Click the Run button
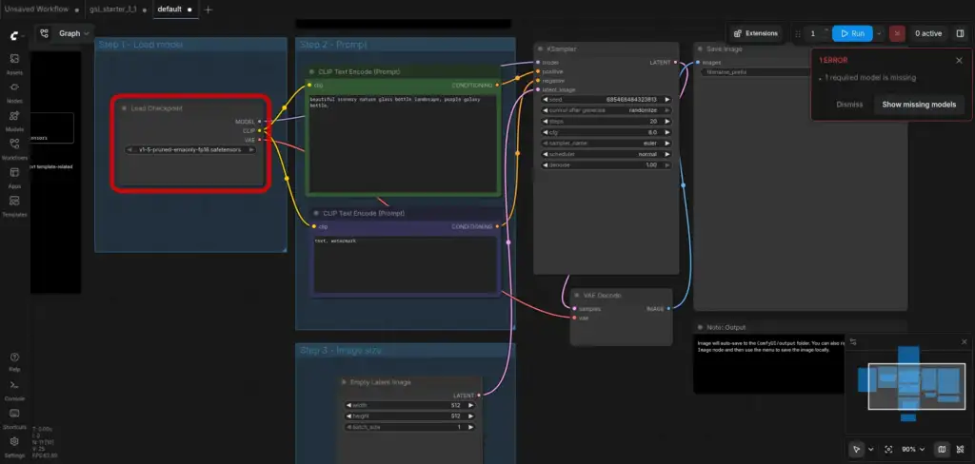Image resolution: width=975 pixels, height=464 pixels. click(852, 33)
